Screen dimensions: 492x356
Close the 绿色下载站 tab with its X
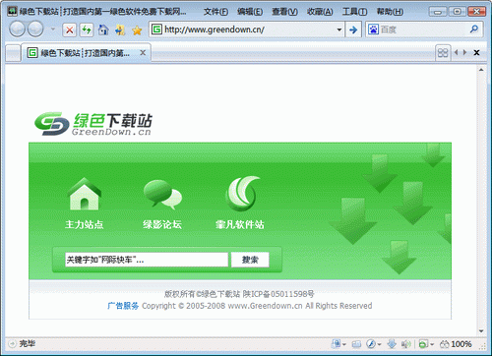pyautogui.click(x=143, y=53)
